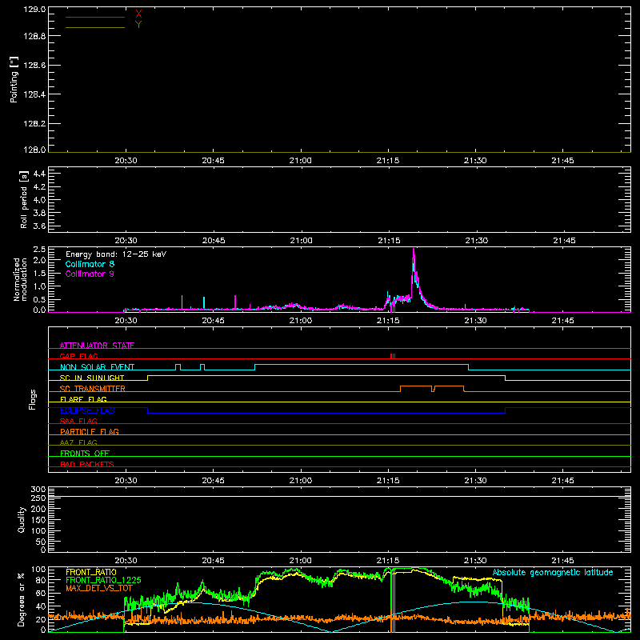Click the FLARE_FLAG label
The height and width of the screenshot is (640, 640).
(x=83, y=399)
